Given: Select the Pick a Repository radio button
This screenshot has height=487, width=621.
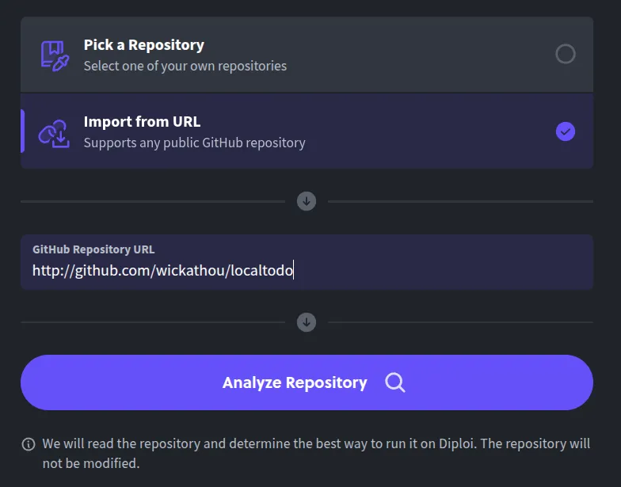Looking at the screenshot, I should click(566, 54).
